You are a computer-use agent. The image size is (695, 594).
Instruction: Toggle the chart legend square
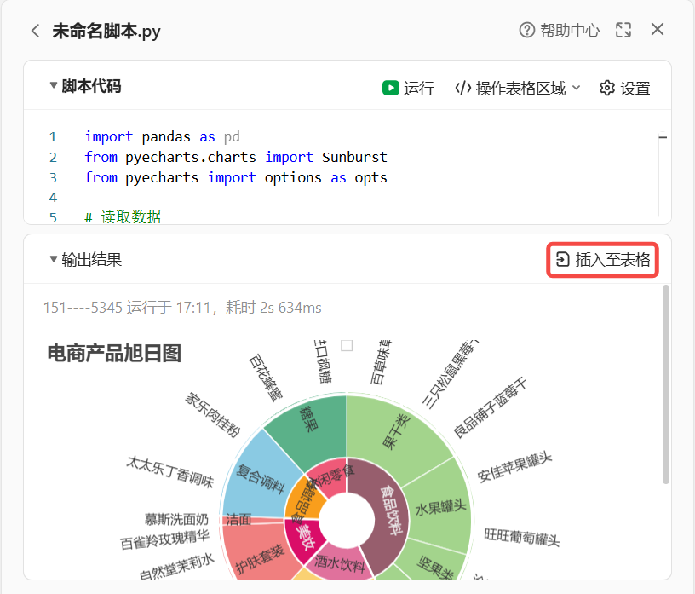coord(347,345)
